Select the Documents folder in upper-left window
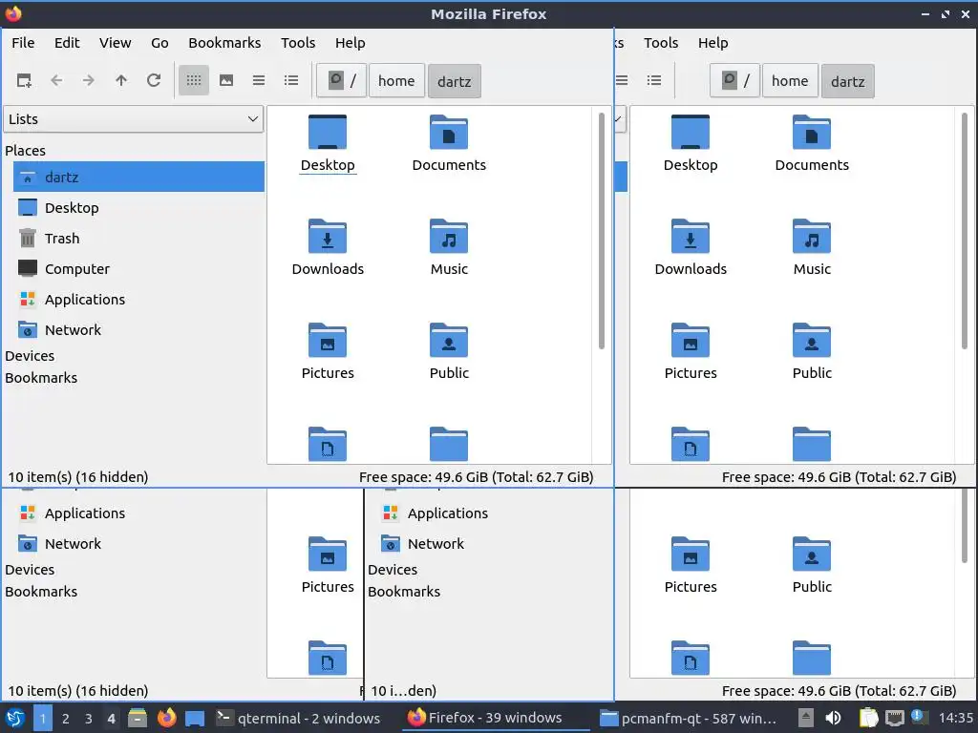Image resolution: width=978 pixels, height=733 pixels. [449, 144]
